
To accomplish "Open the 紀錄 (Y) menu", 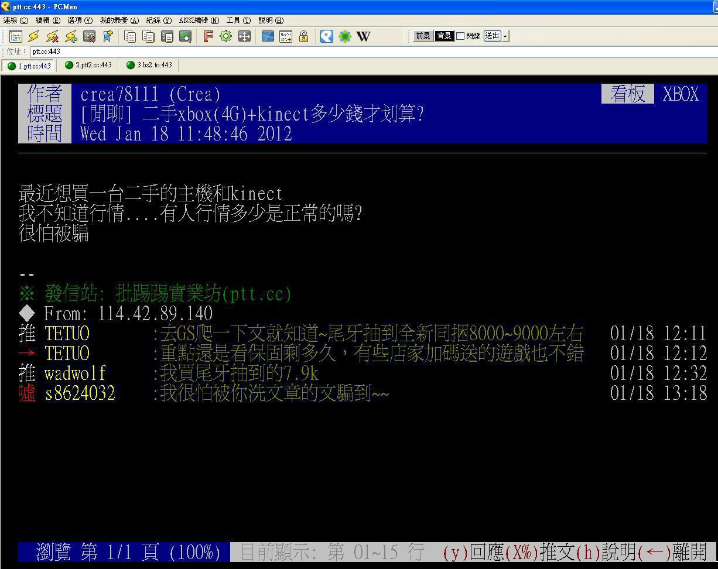I will click(159, 20).
